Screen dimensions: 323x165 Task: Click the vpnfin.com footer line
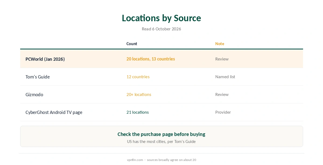pyautogui.click(x=161, y=160)
